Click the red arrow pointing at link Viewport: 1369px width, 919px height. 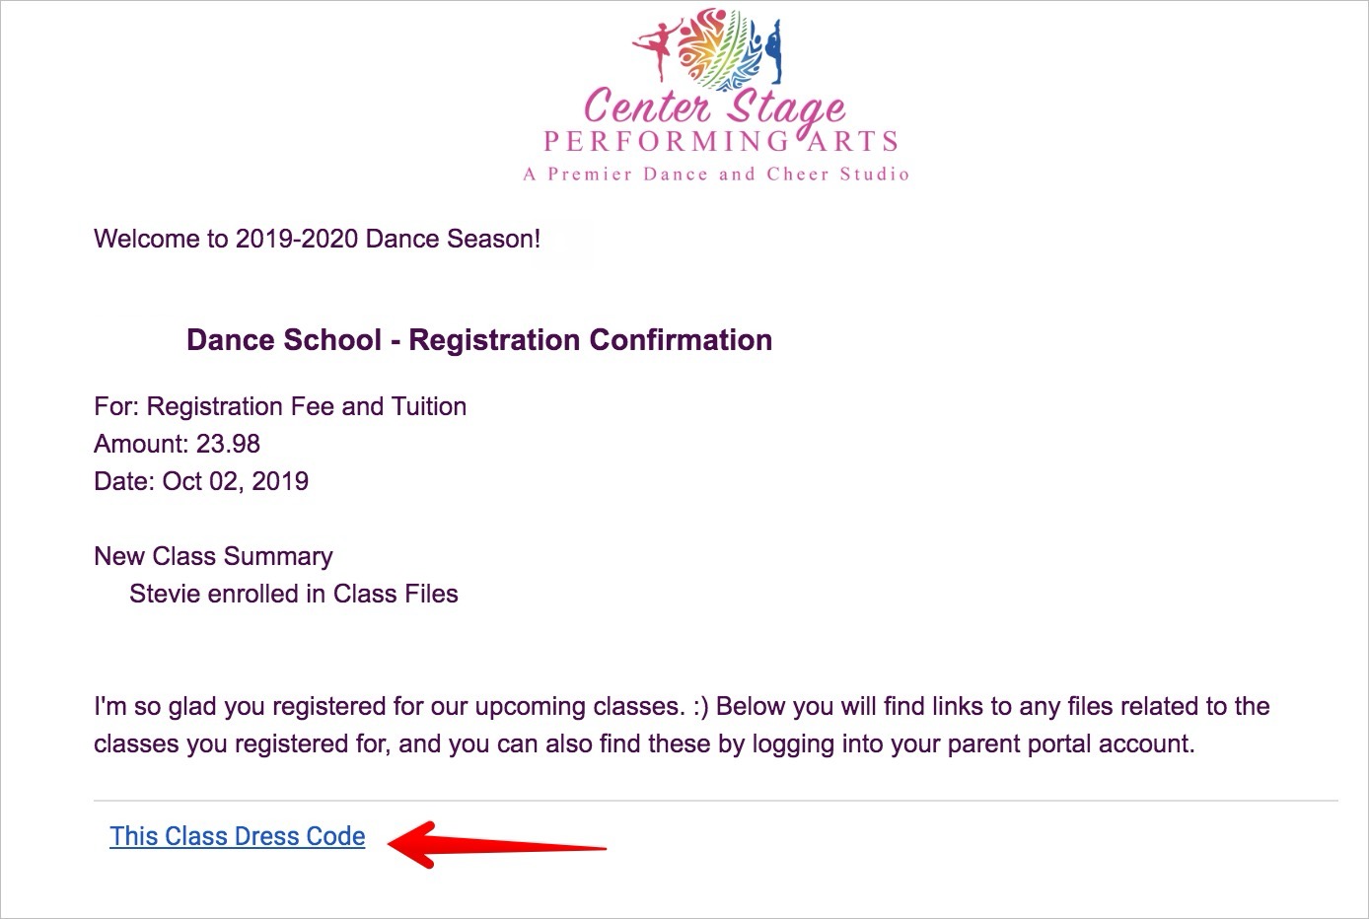coord(496,845)
